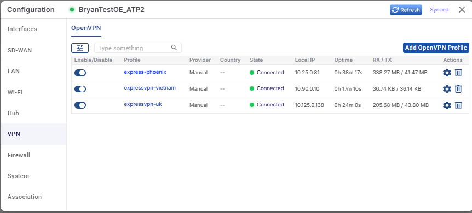Switch to the OpenVPN tab
Viewport: 472px width, 213px height.
click(86, 28)
